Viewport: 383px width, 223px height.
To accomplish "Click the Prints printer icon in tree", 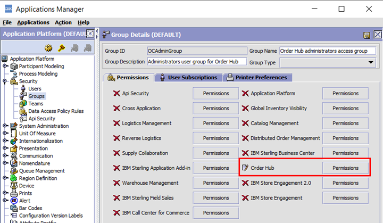I will point(14,193).
